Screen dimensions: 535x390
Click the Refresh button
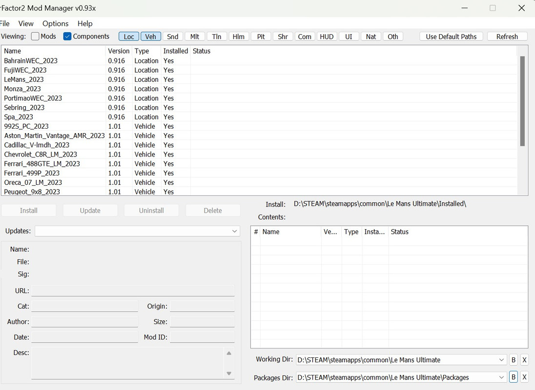click(507, 37)
